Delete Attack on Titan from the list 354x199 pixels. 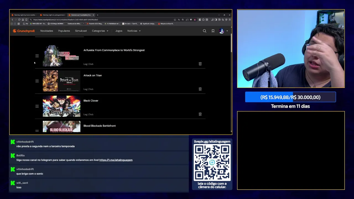[x=200, y=89]
